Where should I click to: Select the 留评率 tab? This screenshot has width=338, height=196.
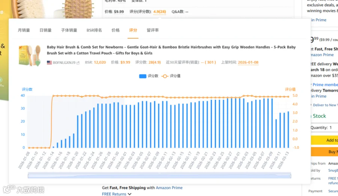152,30
